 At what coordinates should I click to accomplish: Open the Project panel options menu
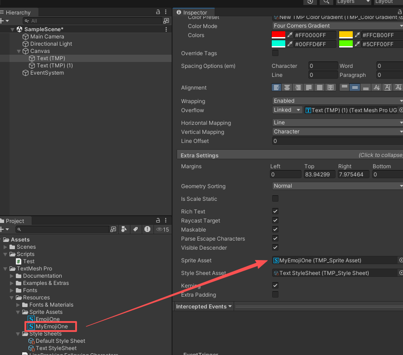point(166,220)
